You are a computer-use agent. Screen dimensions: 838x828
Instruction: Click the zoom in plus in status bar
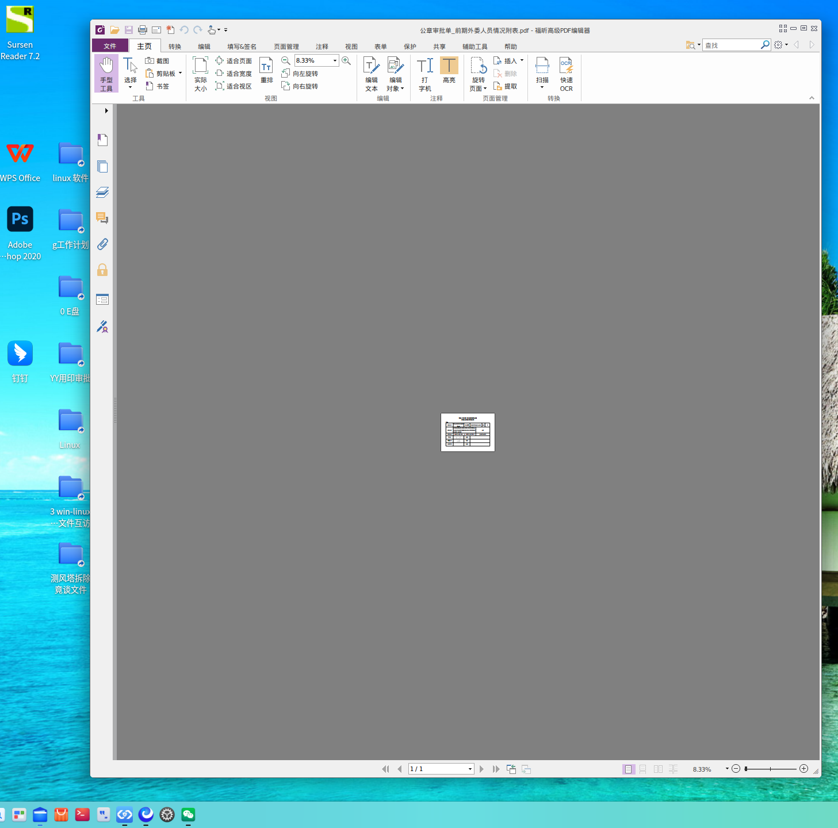tap(804, 769)
